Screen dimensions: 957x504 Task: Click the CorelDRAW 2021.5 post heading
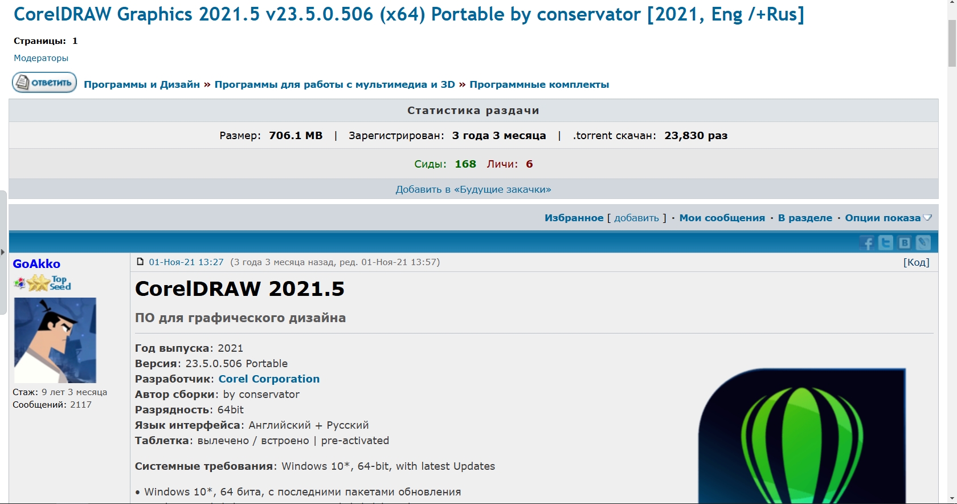[x=240, y=289]
